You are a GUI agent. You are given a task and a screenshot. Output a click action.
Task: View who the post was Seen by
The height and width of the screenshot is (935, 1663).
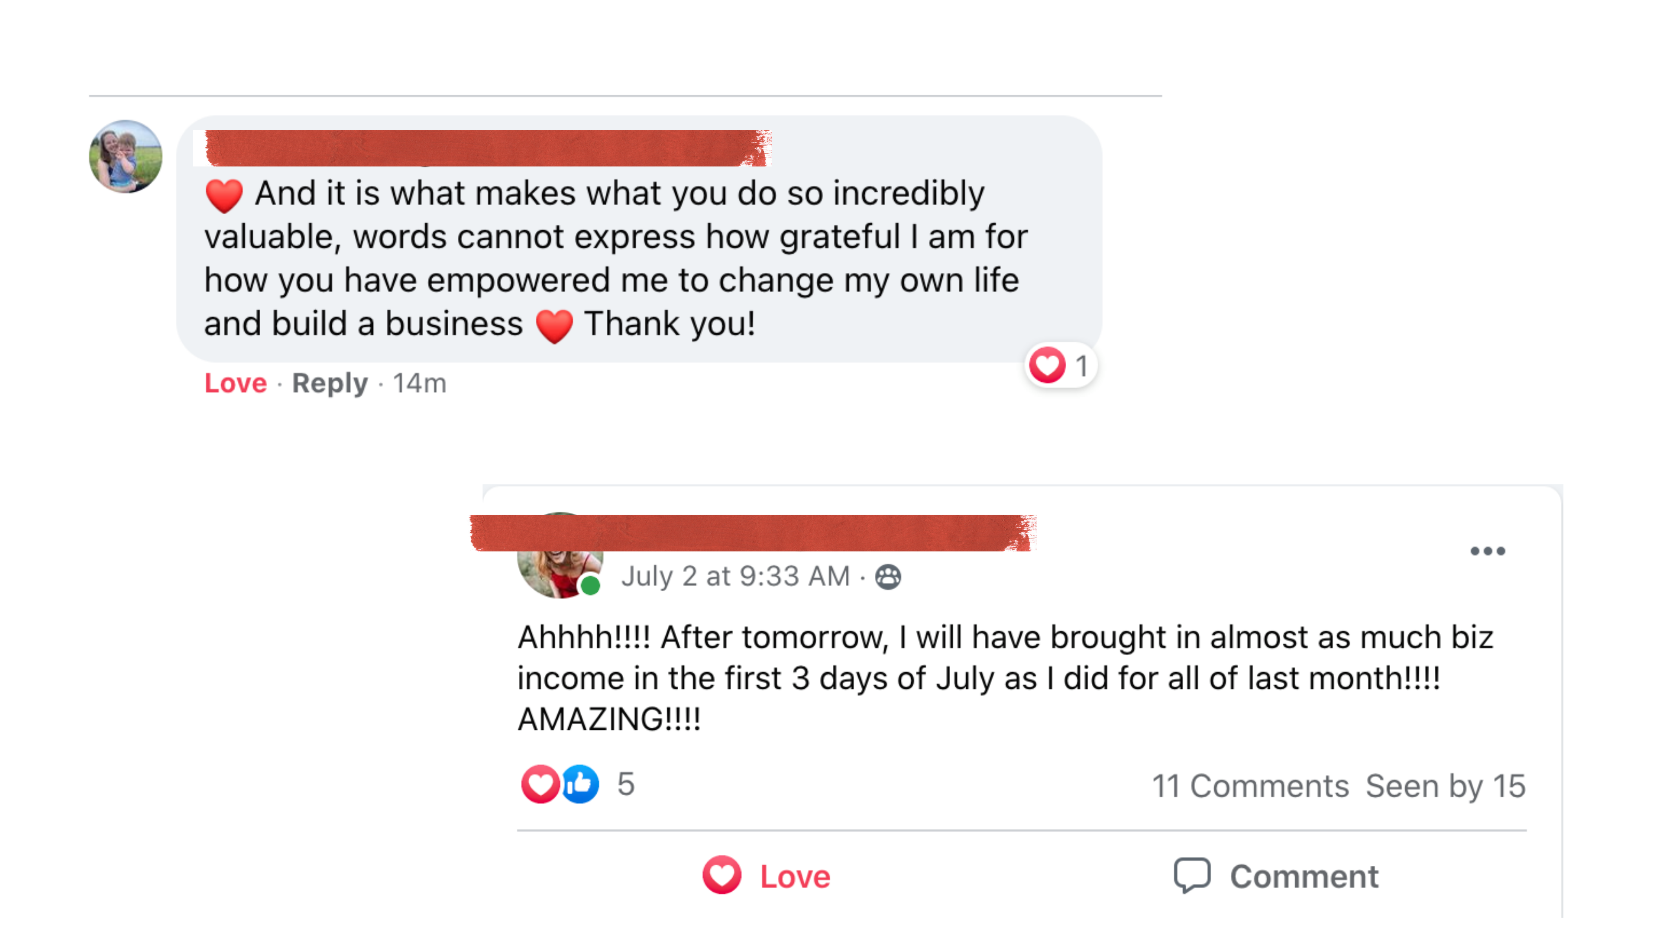[x=1446, y=786]
